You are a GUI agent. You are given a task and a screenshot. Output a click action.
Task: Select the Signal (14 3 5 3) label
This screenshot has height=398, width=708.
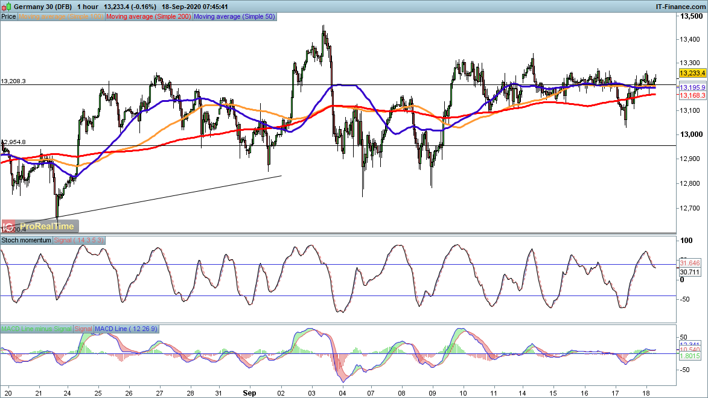click(x=79, y=240)
